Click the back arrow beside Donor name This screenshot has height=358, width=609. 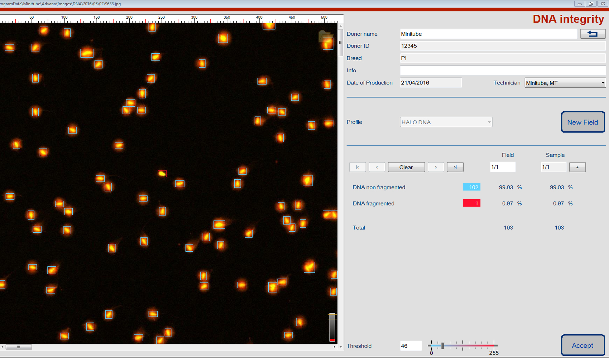click(x=593, y=34)
